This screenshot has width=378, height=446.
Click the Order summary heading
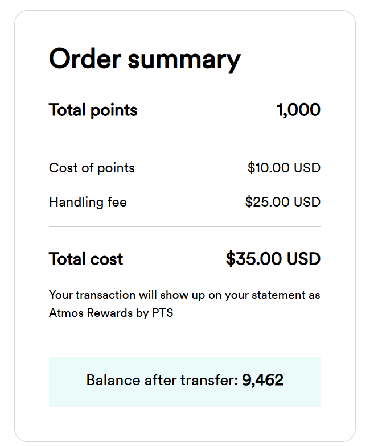145,60
